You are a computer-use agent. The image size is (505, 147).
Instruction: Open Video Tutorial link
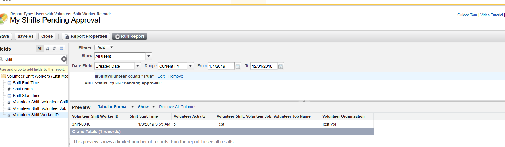point(492,15)
